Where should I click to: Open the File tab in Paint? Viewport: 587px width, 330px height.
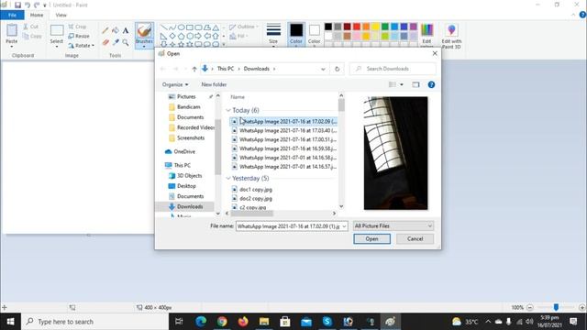[12, 15]
